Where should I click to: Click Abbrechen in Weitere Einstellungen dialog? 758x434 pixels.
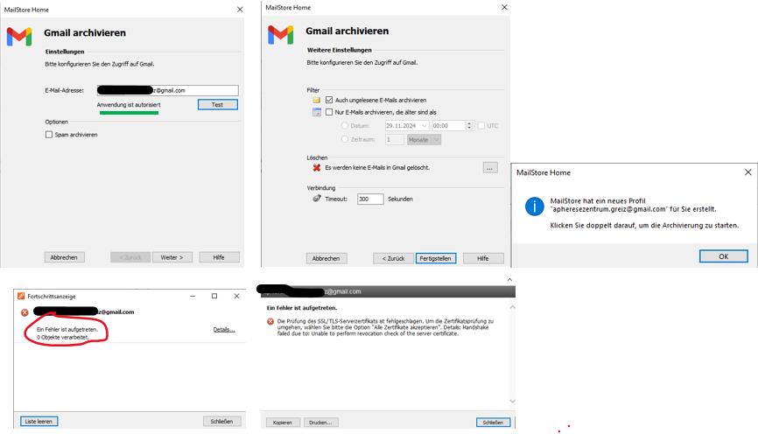tap(326, 259)
